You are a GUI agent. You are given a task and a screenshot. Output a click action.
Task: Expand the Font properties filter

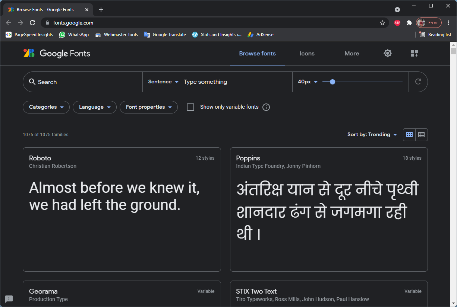click(x=149, y=107)
